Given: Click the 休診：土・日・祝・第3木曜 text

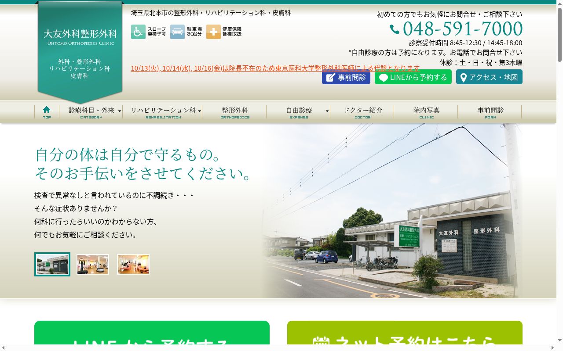Looking at the screenshot, I should pos(481,62).
